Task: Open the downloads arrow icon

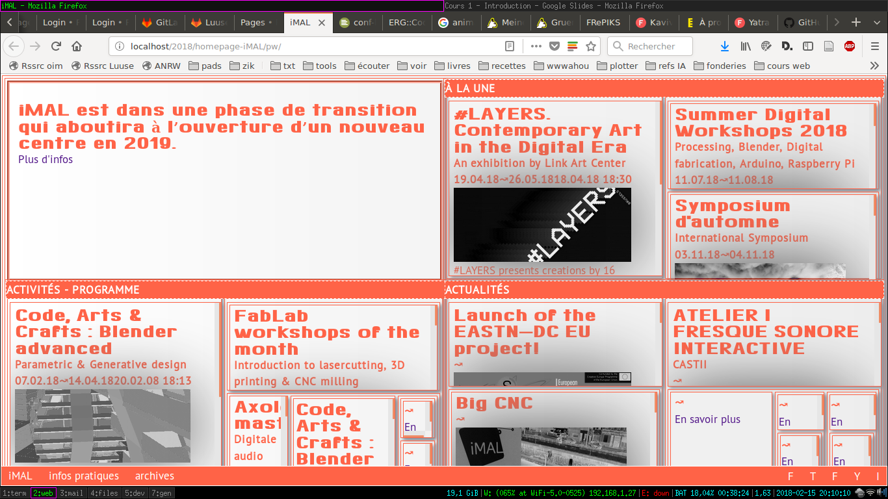Action: click(x=725, y=46)
